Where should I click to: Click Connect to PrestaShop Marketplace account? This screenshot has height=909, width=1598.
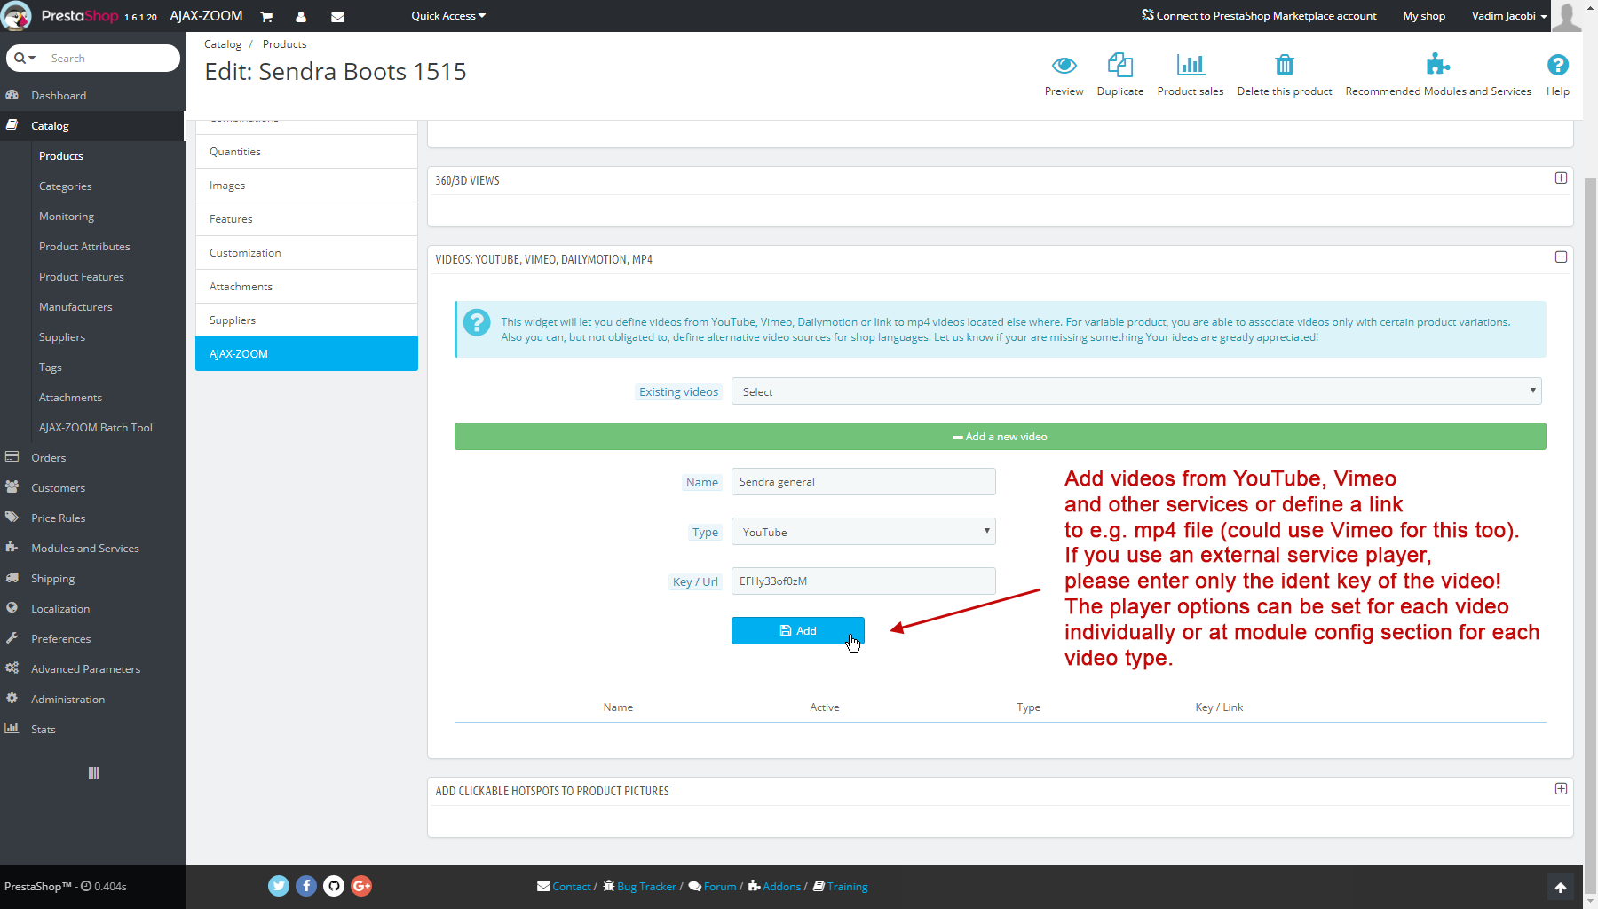1259,16
